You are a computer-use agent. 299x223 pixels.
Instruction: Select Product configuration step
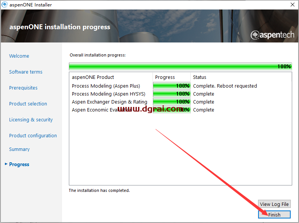[33, 136]
